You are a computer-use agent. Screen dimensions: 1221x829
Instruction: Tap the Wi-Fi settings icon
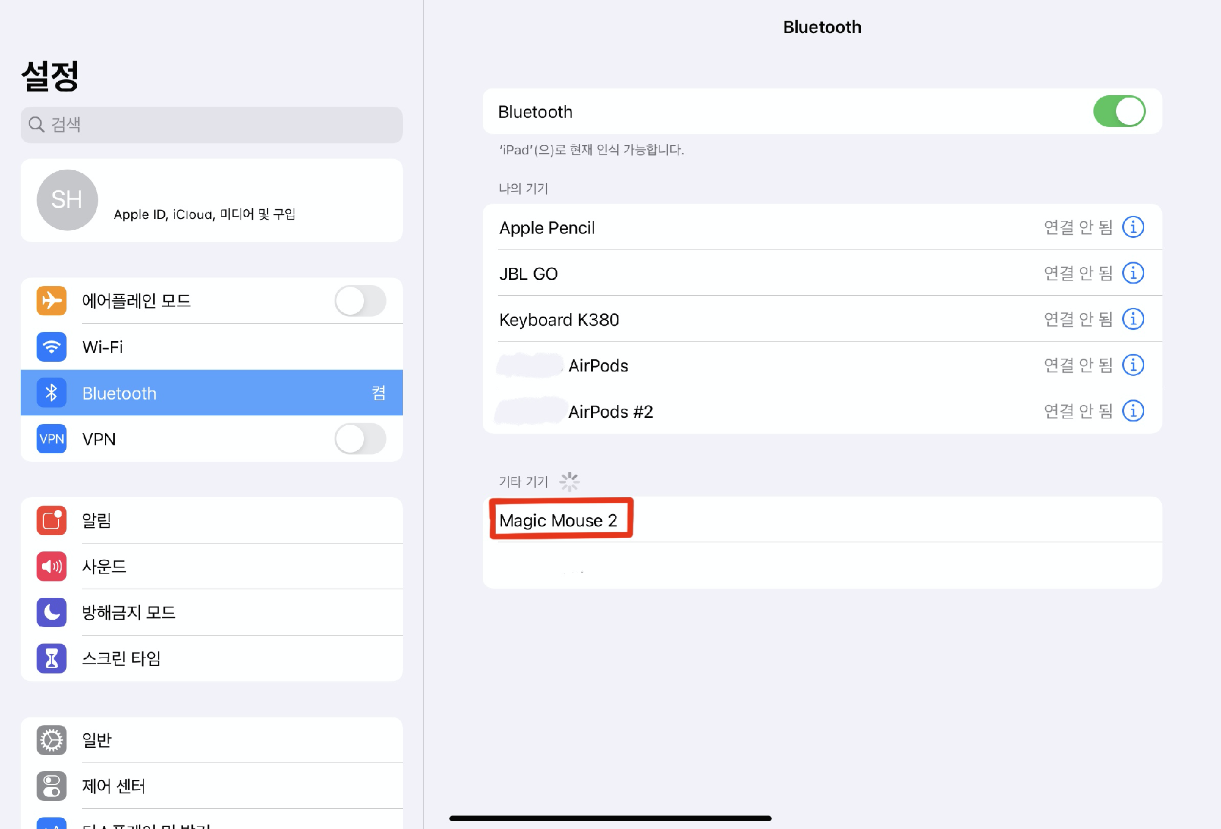click(x=51, y=347)
